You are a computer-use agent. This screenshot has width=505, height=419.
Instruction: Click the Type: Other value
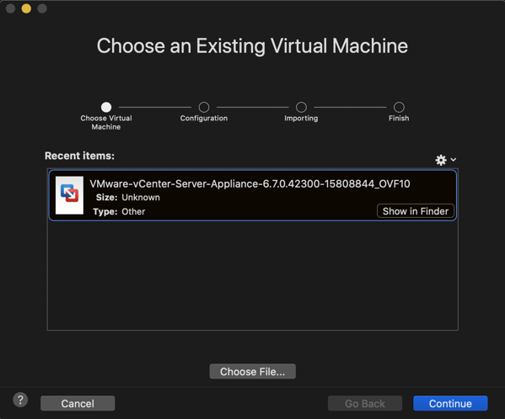coord(133,211)
